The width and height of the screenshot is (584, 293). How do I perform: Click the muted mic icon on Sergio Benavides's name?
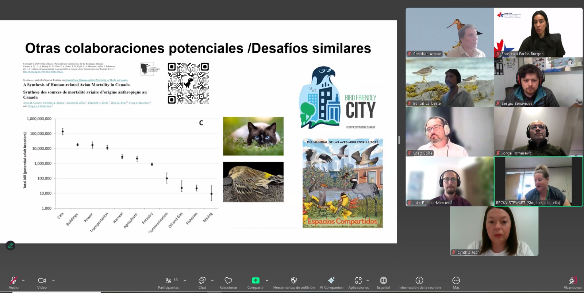498,103
